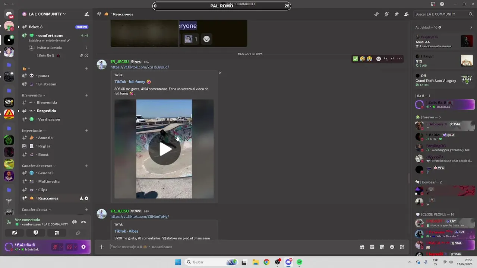Open apps launcher in the message bar
This screenshot has height=268, width=477.
402,247
